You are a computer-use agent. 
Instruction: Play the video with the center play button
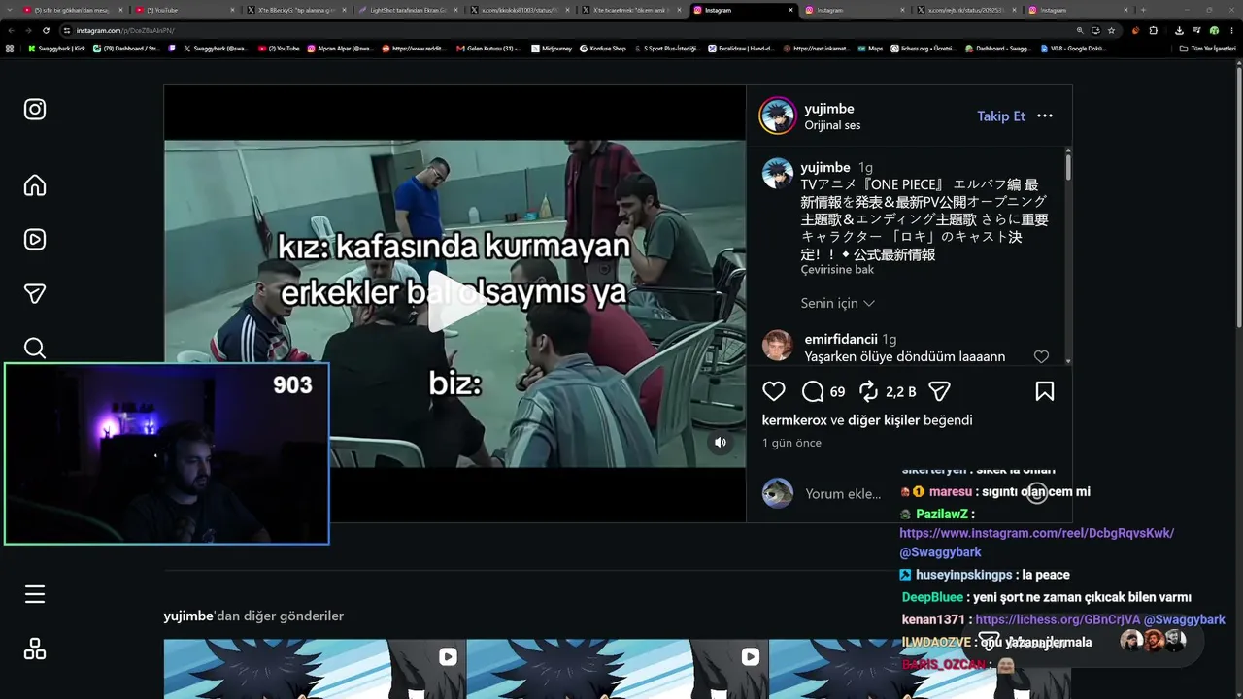(454, 302)
